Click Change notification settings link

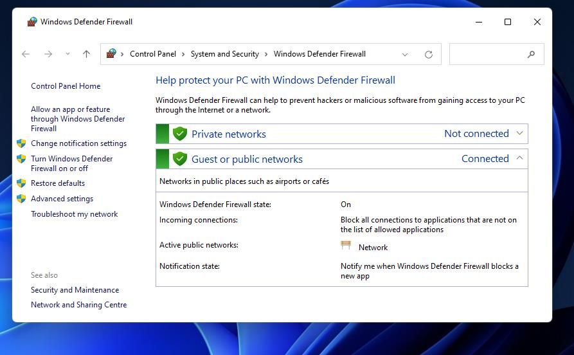[x=78, y=143]
